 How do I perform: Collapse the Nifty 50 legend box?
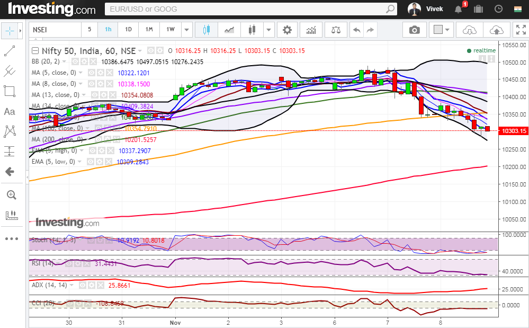(x=35, y=51)
